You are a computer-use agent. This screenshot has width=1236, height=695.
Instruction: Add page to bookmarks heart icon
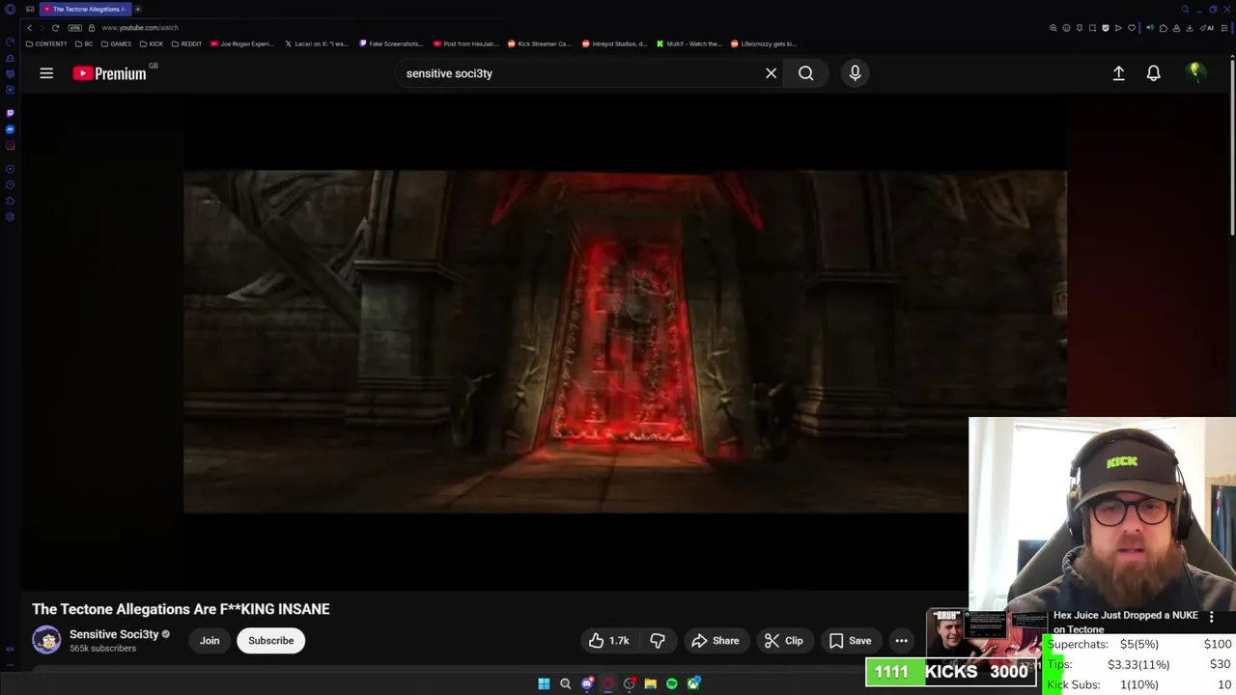point(1132,28)
